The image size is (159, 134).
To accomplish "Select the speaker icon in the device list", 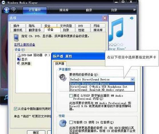I will tap(19, 63).
